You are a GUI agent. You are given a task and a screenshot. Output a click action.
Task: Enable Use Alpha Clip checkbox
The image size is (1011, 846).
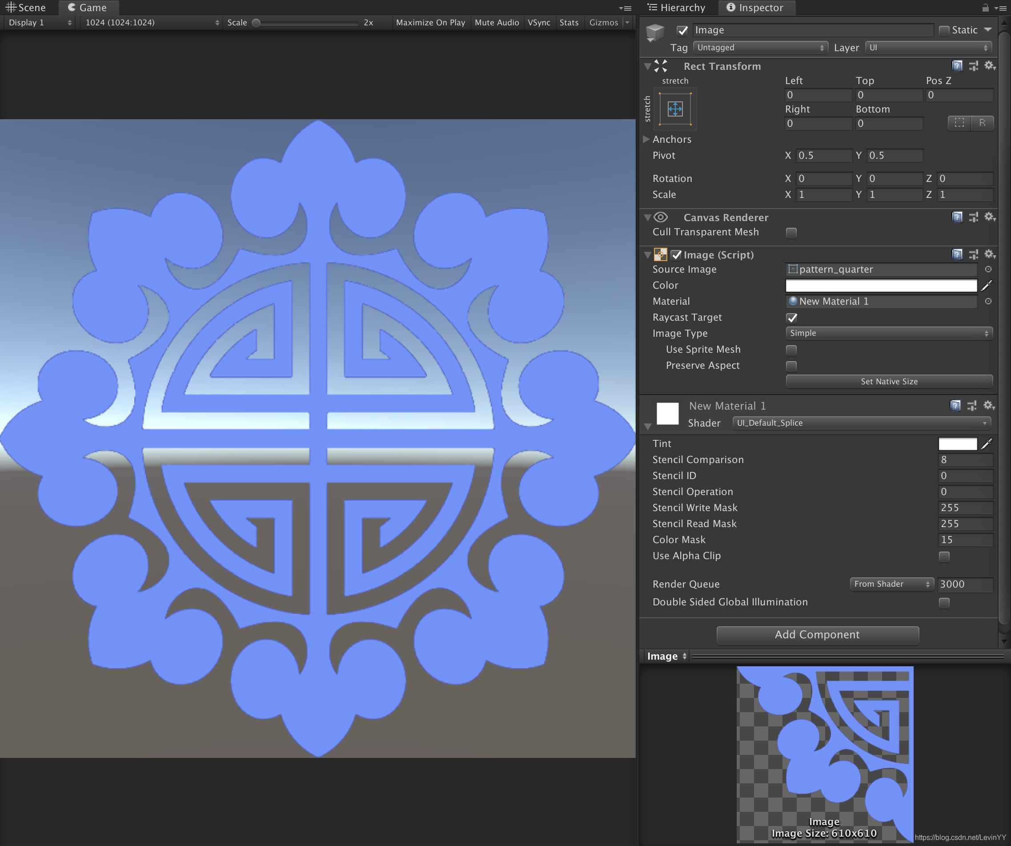[943, 556]
